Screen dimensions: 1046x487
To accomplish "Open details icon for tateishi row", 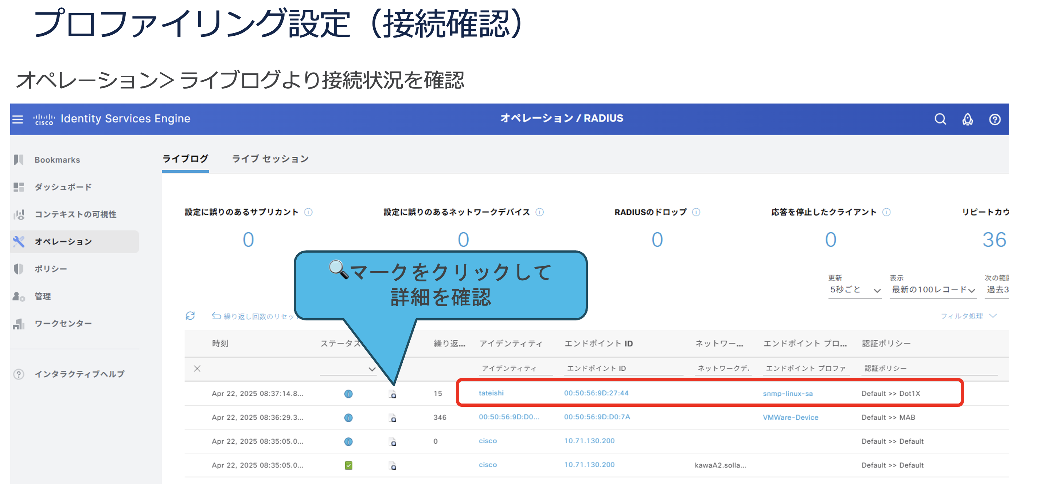I will pos(392,394).
